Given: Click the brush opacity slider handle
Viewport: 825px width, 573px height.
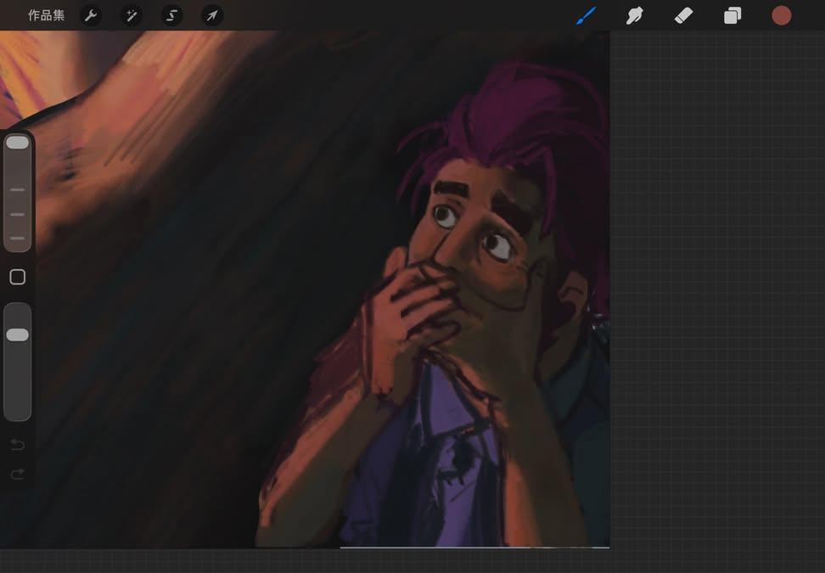Looking at the screenshot, I should point(17,335).
